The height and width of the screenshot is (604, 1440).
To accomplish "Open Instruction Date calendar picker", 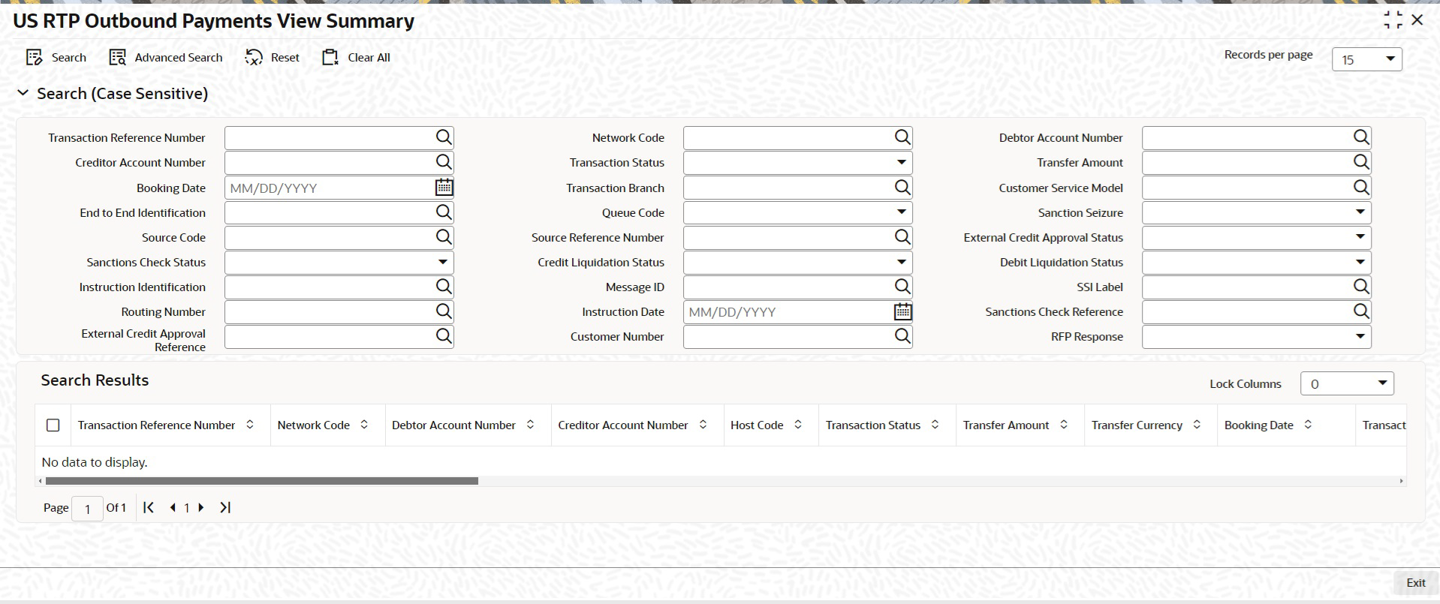I will pyautogui.click(x=902, y=311).
